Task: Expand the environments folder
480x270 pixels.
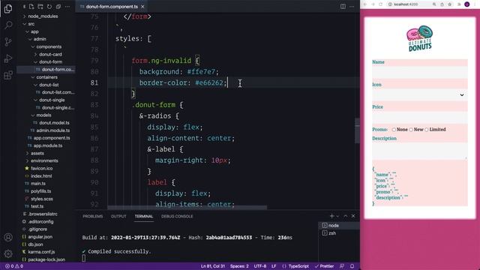Action: [41, 160]
